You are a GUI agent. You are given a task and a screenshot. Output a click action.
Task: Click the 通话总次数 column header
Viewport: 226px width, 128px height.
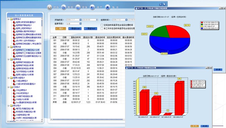(x=88, y=37)
